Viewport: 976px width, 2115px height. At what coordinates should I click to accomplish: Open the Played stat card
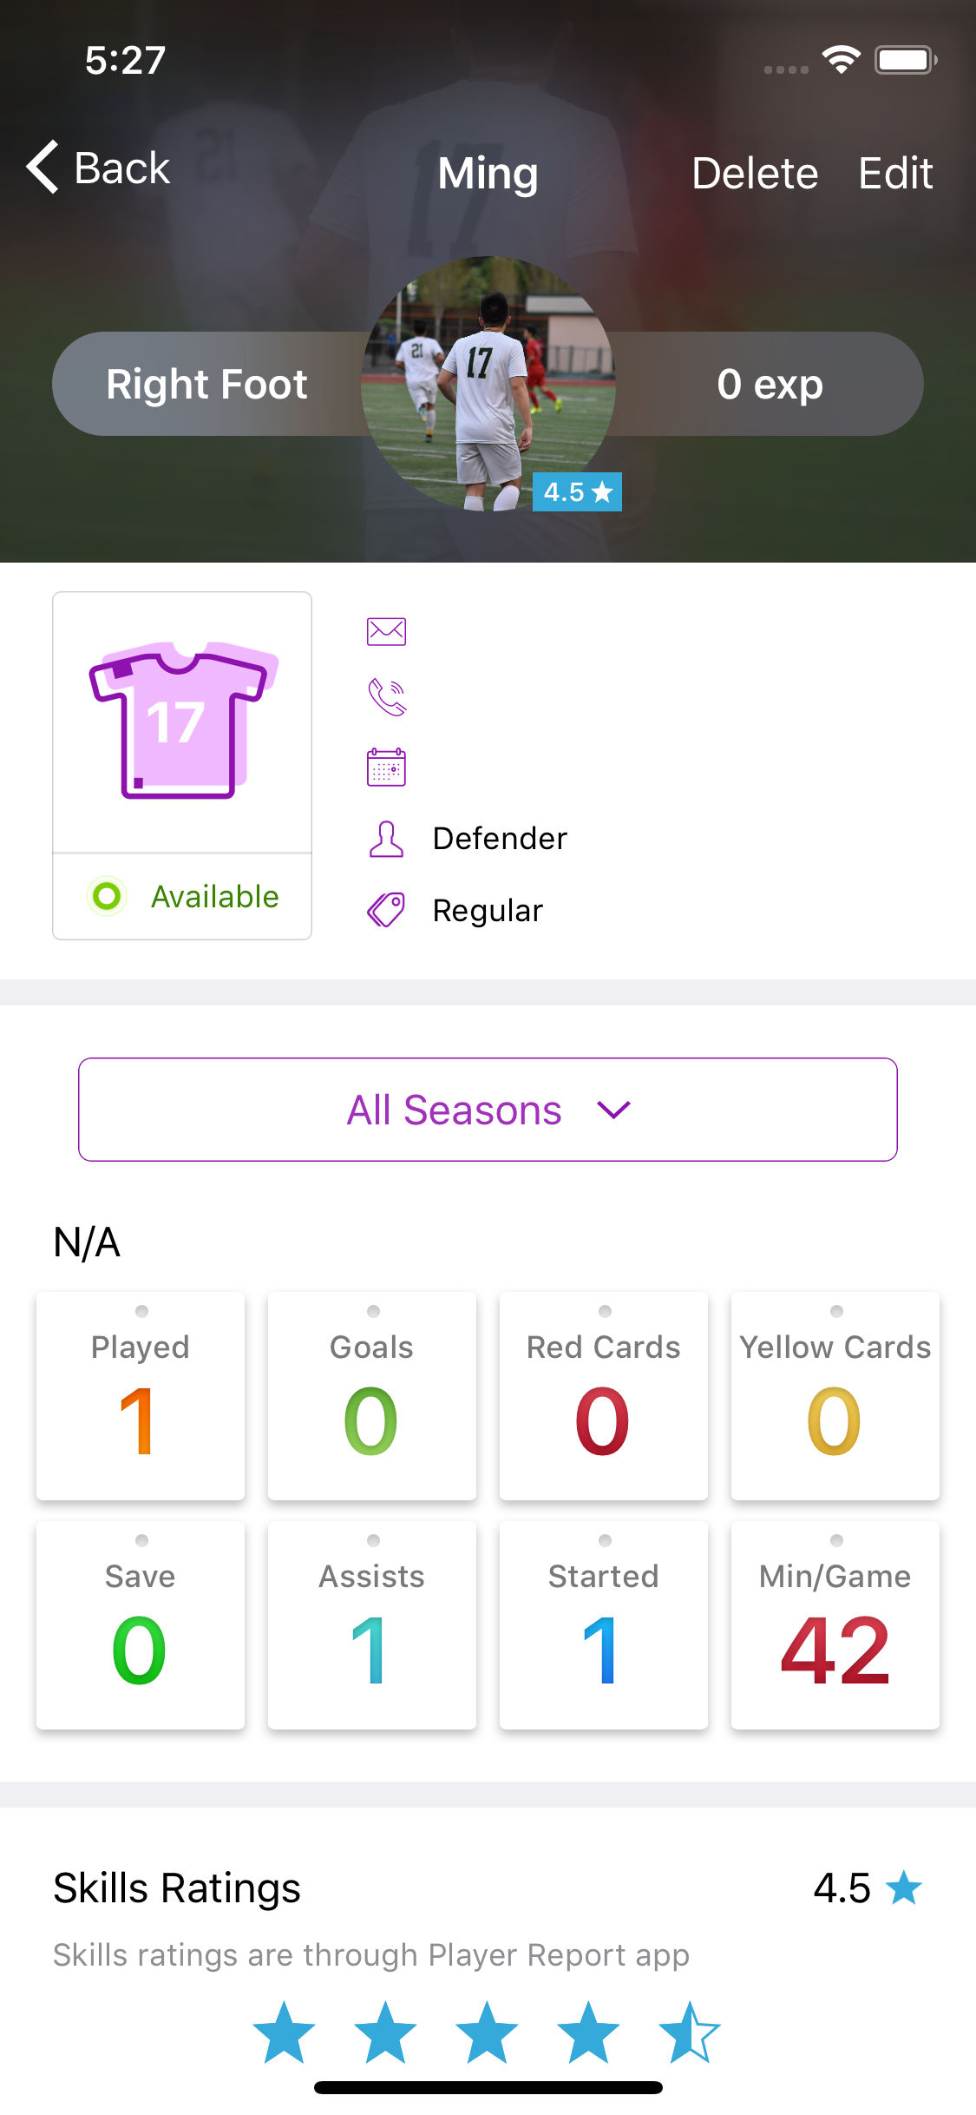coord(141,1396)
